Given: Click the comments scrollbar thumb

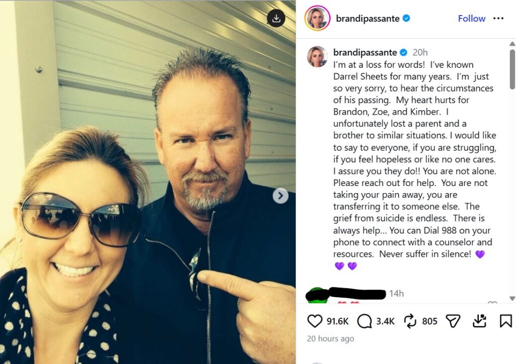Looking at the screenshot, I should [512, 69].
